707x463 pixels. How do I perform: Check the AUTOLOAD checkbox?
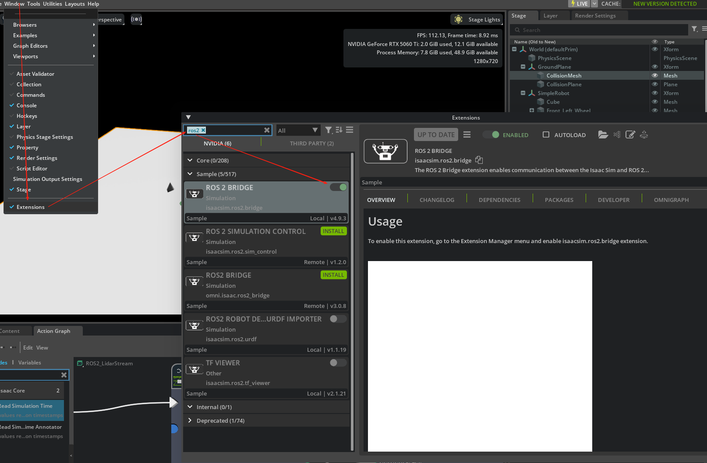(546, 135)
